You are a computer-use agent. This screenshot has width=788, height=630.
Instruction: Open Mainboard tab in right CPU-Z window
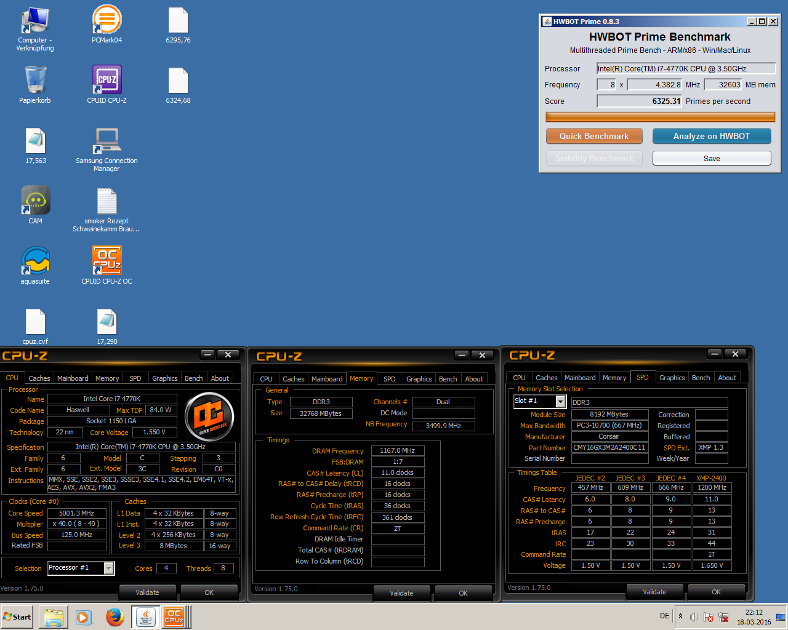coord(580,378)
